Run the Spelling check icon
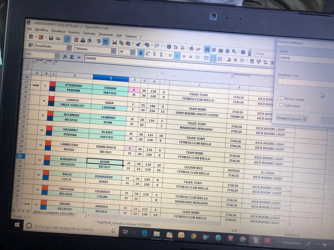The height and width of the screenshot is (250, 334). pos(99,41)
